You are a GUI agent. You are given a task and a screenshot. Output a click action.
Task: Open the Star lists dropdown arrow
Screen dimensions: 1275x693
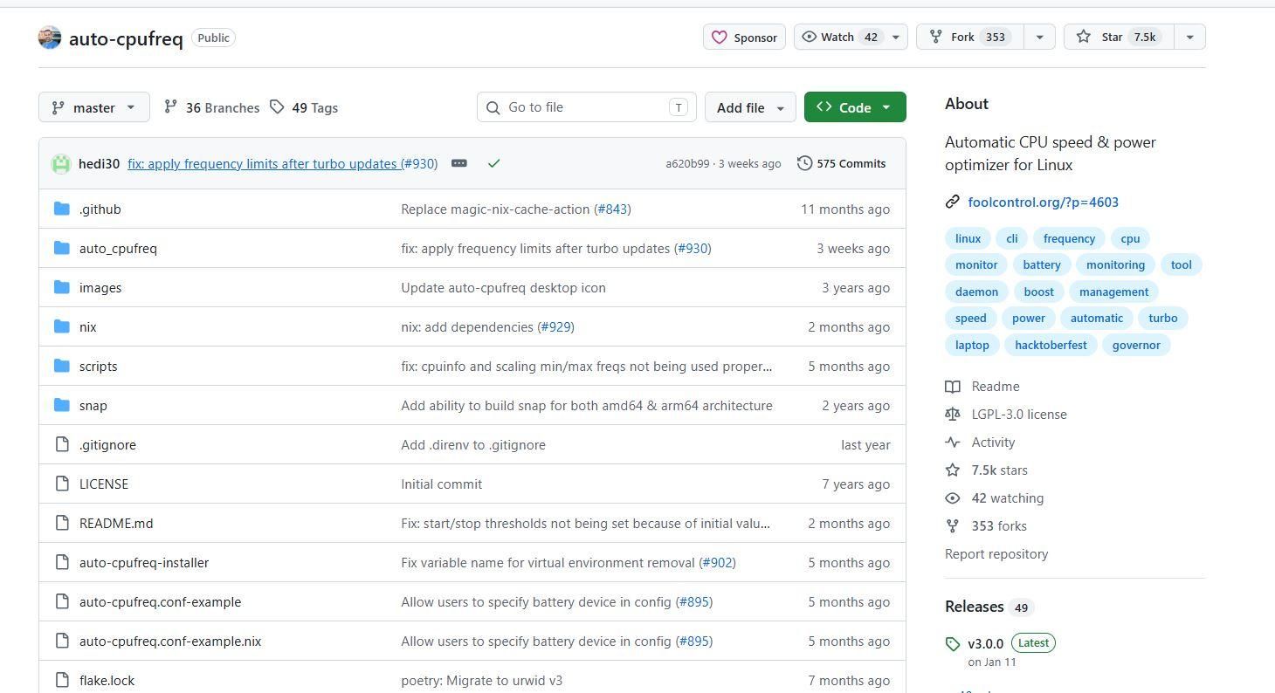click(1189, 37)
